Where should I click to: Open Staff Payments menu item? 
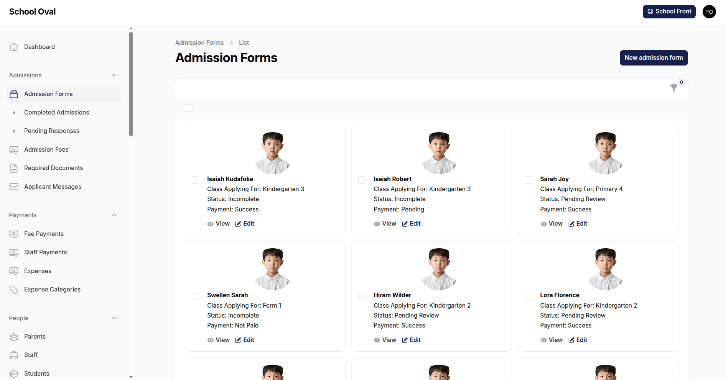tap(63, 252)
